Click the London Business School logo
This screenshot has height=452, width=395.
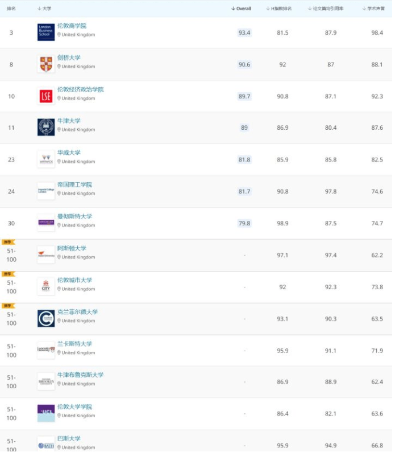(x=46, y=32)
